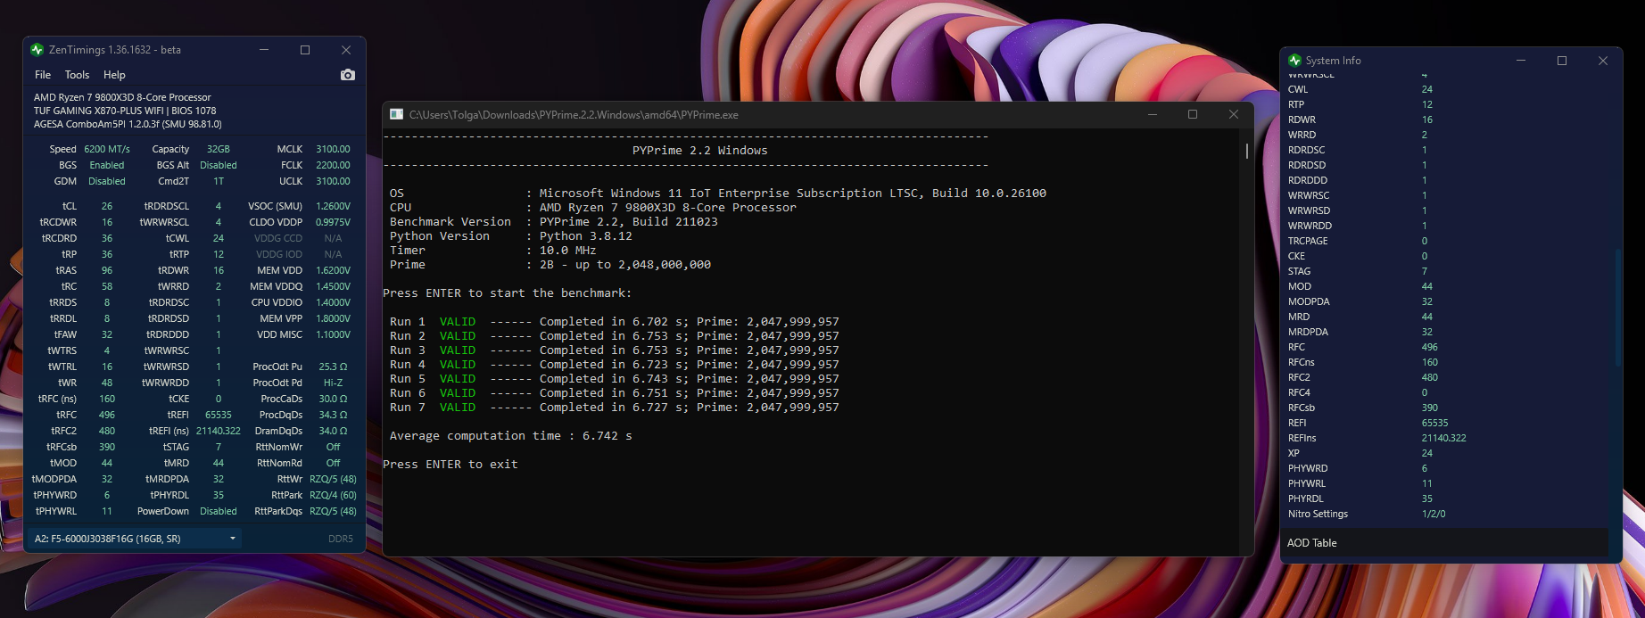Click Nitro Settings row in System Info
The width and height of the screenshot is (1645, 618).
[x=1444, y=514]
